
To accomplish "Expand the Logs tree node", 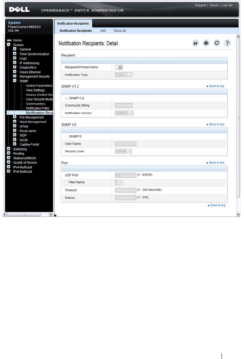I will coord(14,58).
